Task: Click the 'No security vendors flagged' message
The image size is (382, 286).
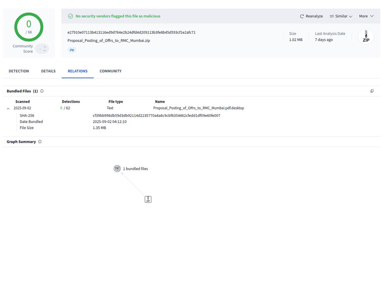Action: click(118, 16)
